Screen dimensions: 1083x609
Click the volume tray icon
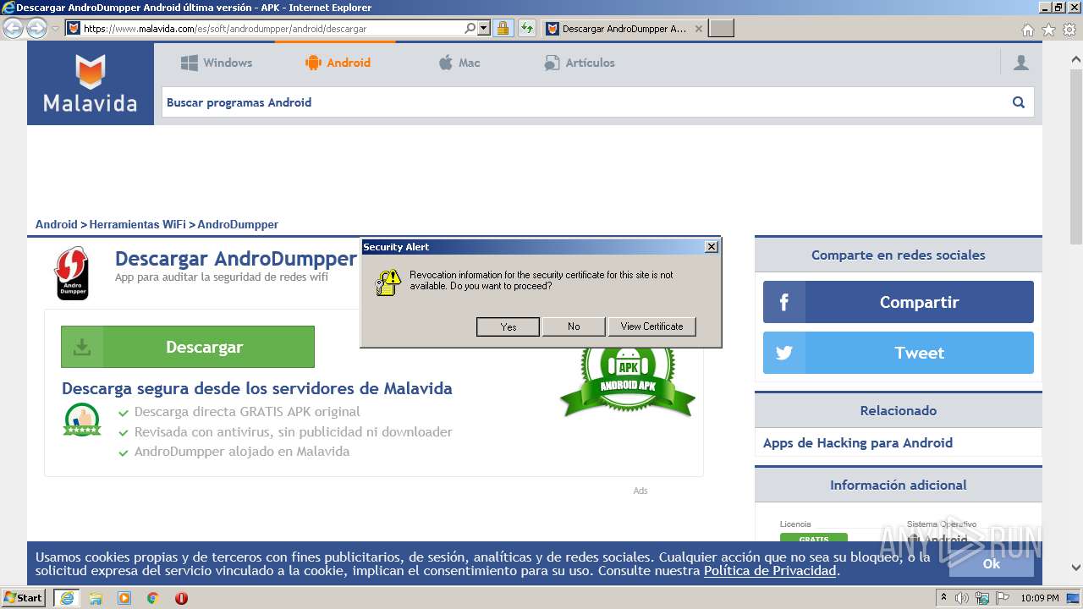962,598
